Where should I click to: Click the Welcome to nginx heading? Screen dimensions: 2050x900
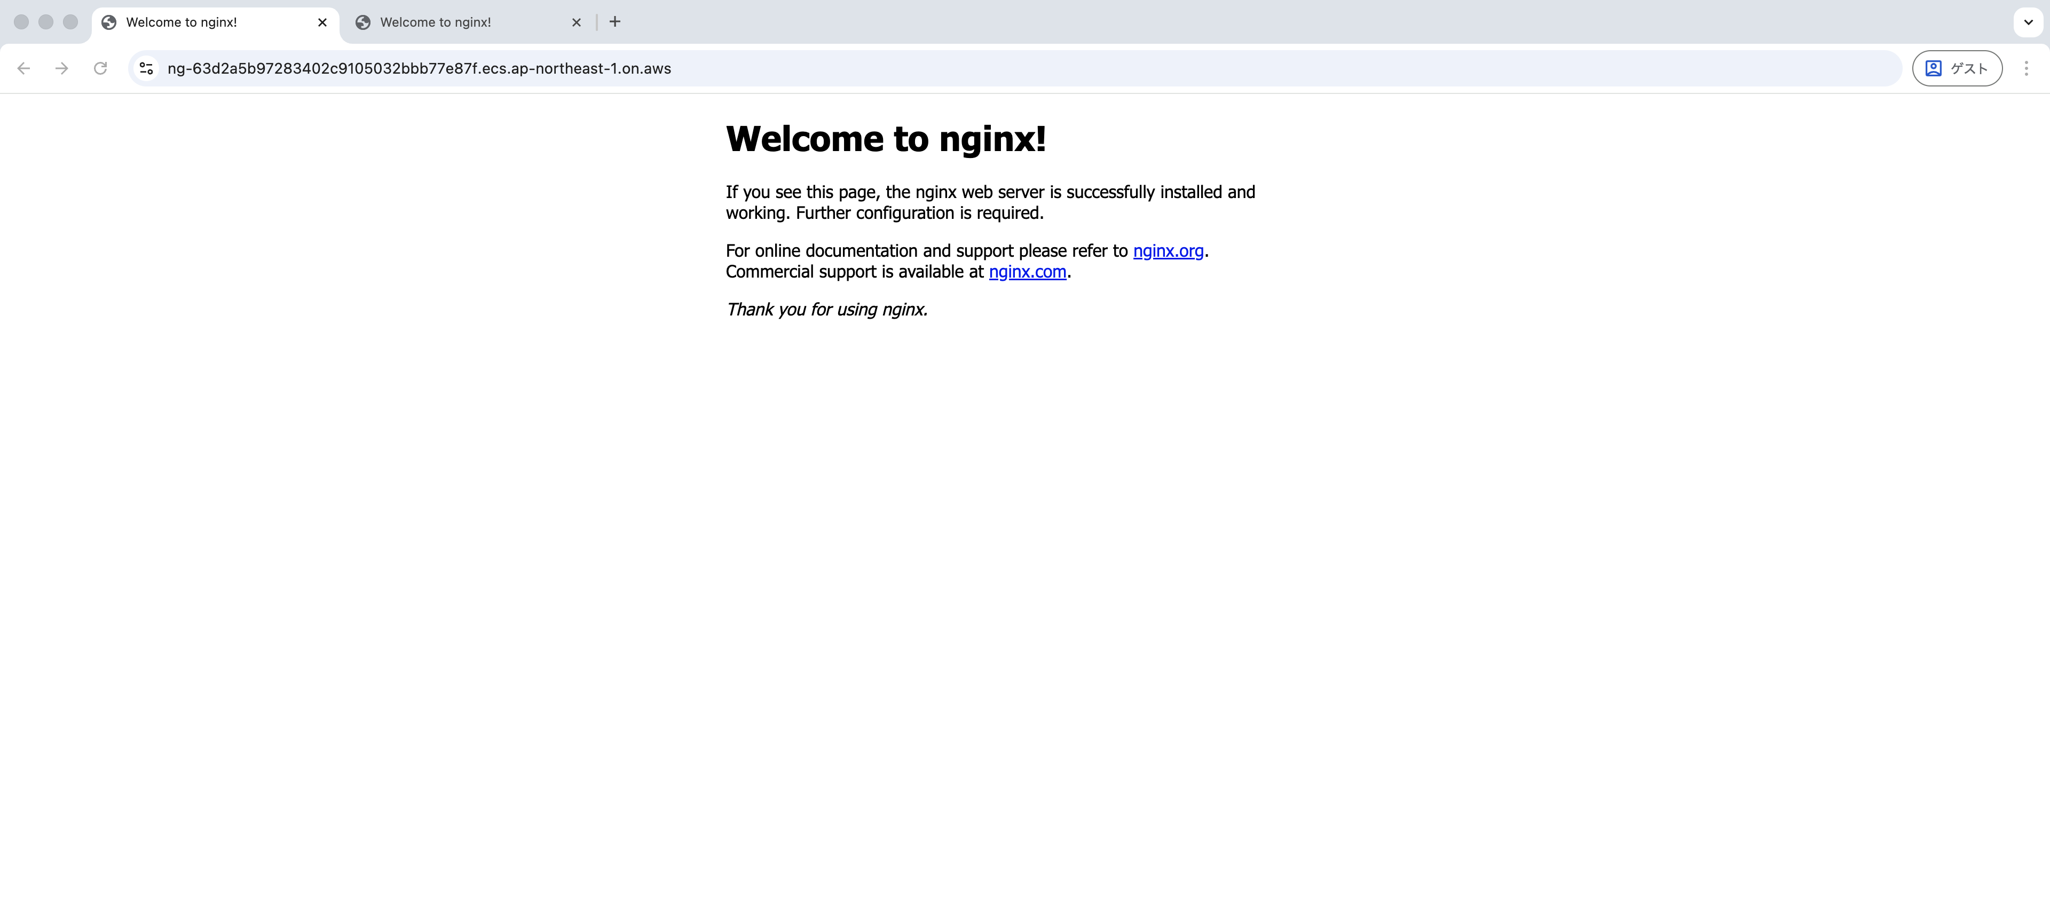886,138
